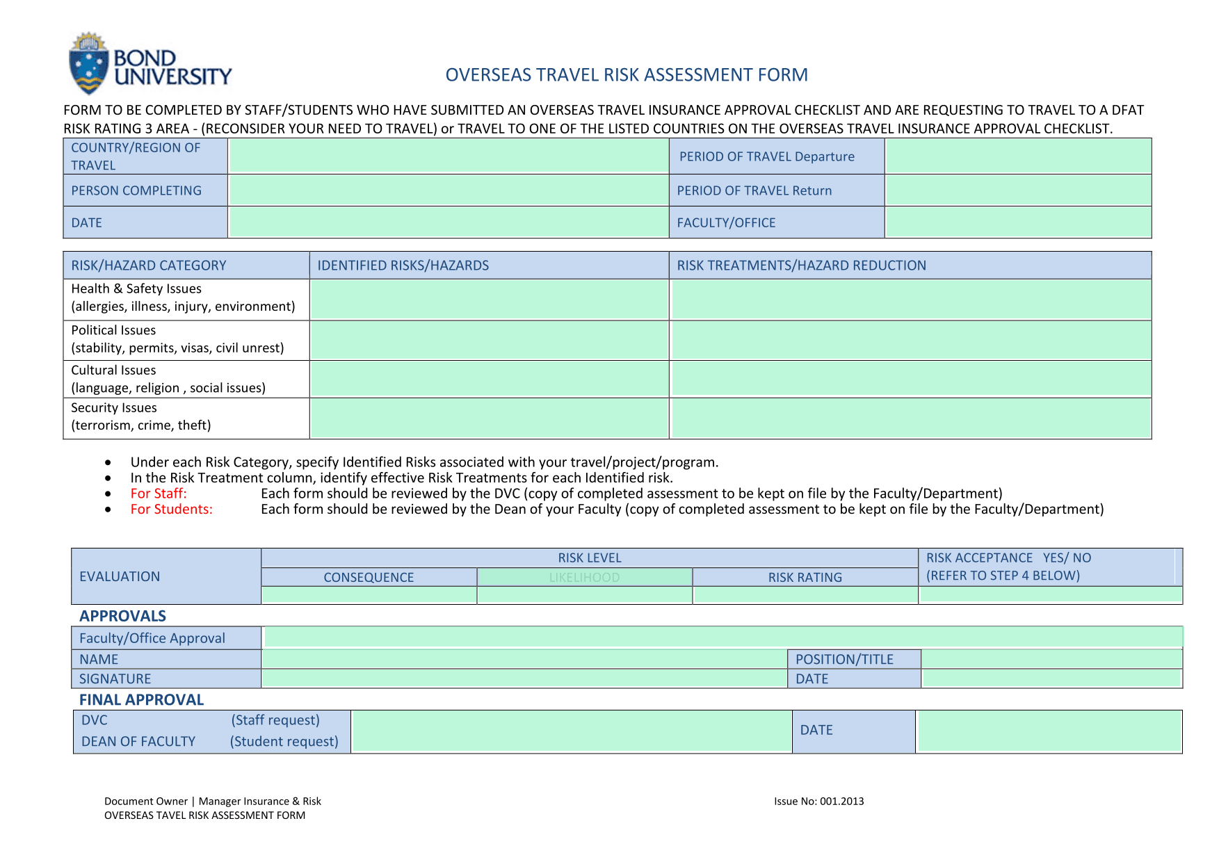Click Security Issues risk treatments field
The image size is (1219, 862).
pos(910,418)
